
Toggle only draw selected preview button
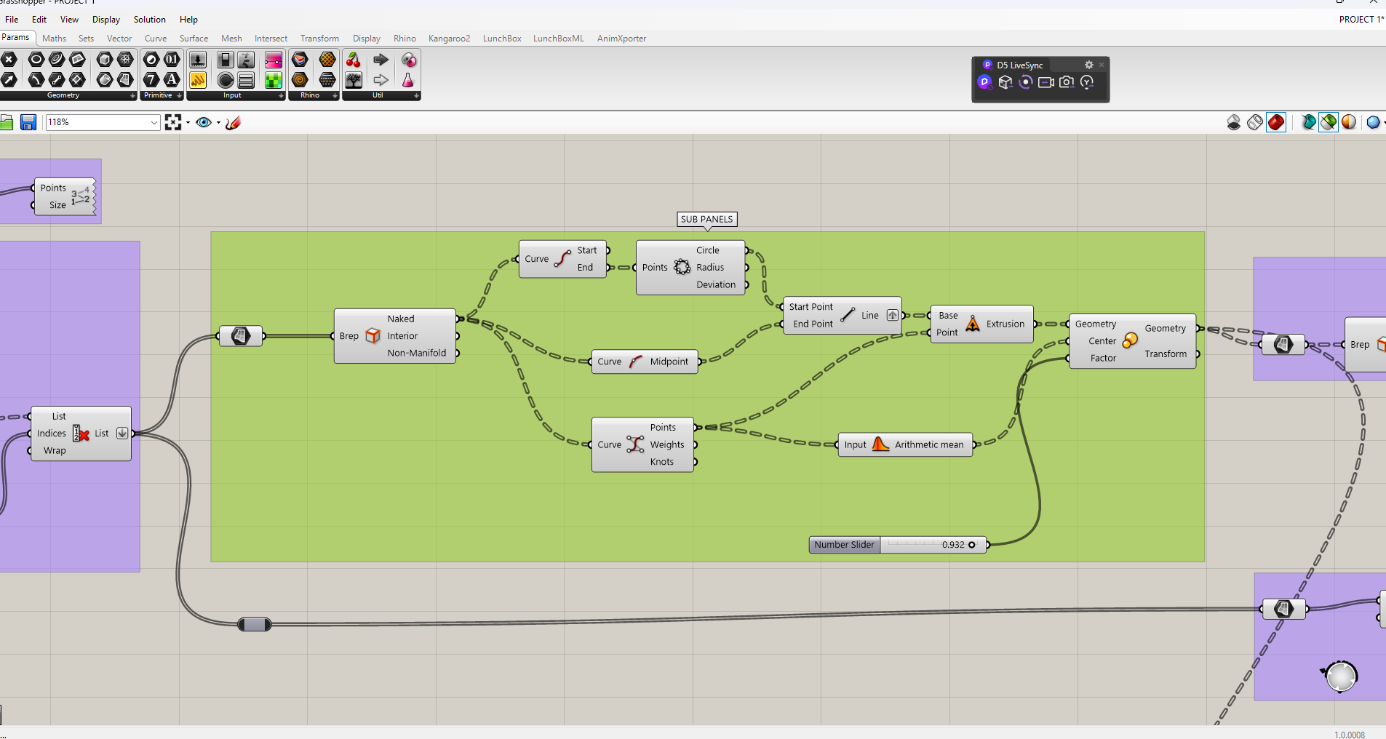tap(1329, 122)
